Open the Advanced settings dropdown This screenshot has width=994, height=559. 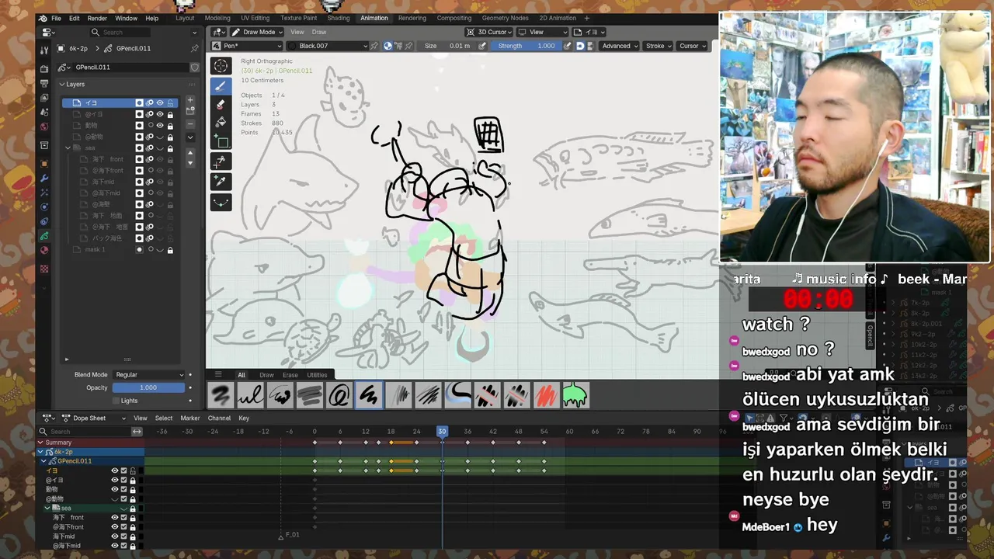coord(619,46)
